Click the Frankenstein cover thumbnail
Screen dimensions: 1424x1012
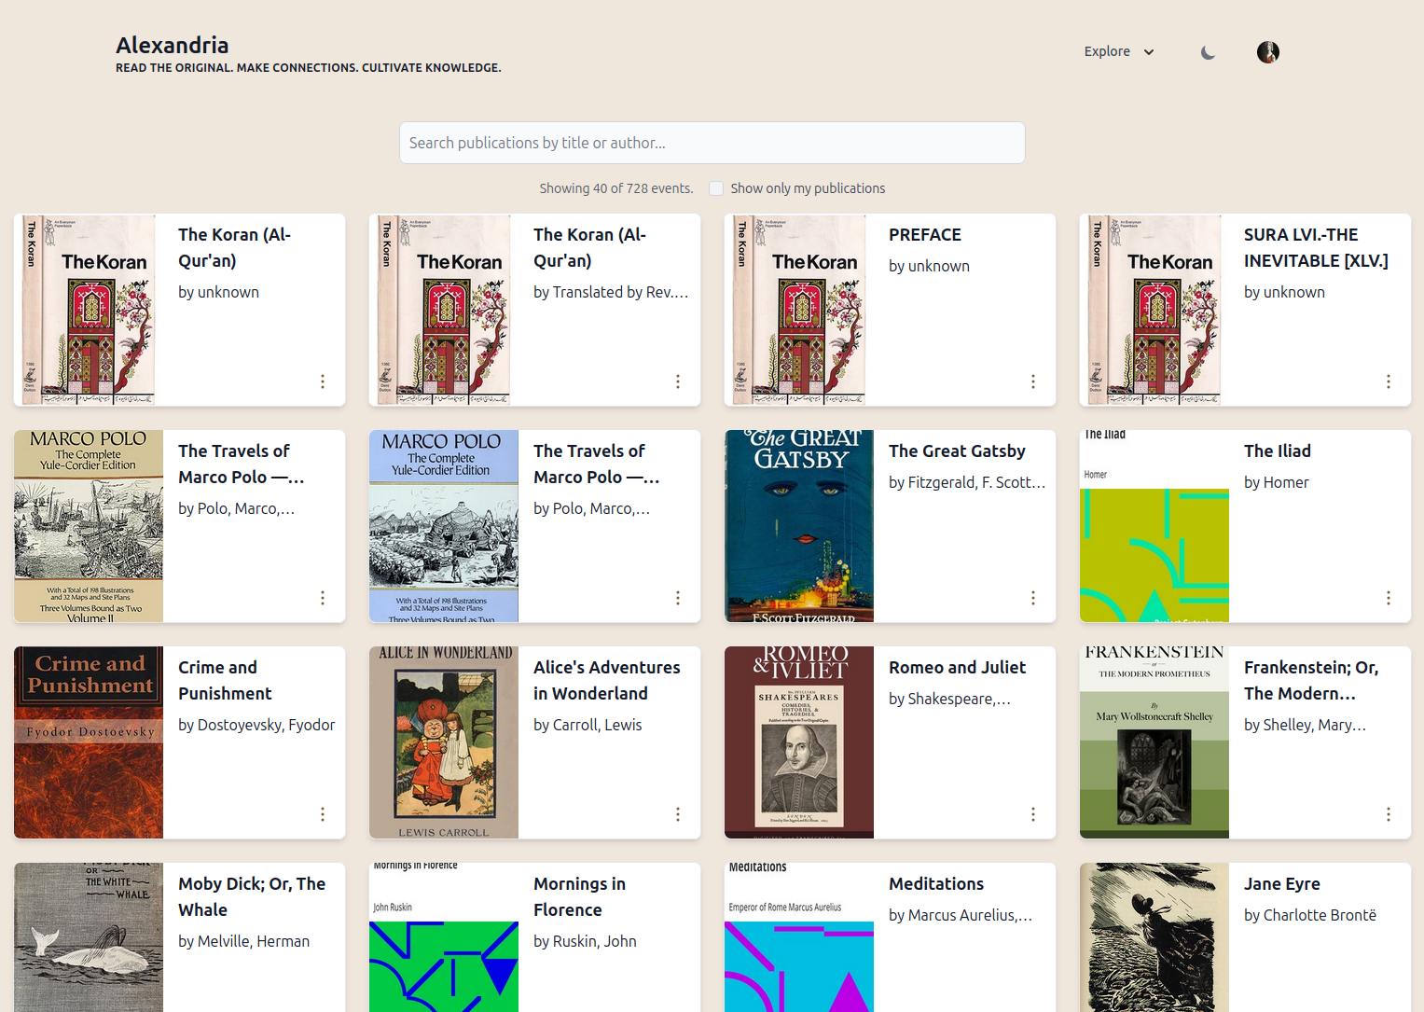(x=1154, y=742)
